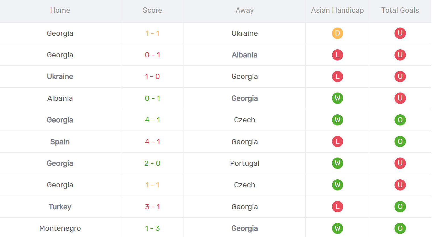Click the yellow D badge for Georgia-Ukraine

point(337,33)
